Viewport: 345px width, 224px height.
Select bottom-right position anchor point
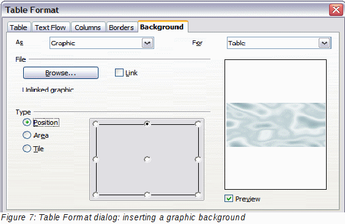coord(198,195)
